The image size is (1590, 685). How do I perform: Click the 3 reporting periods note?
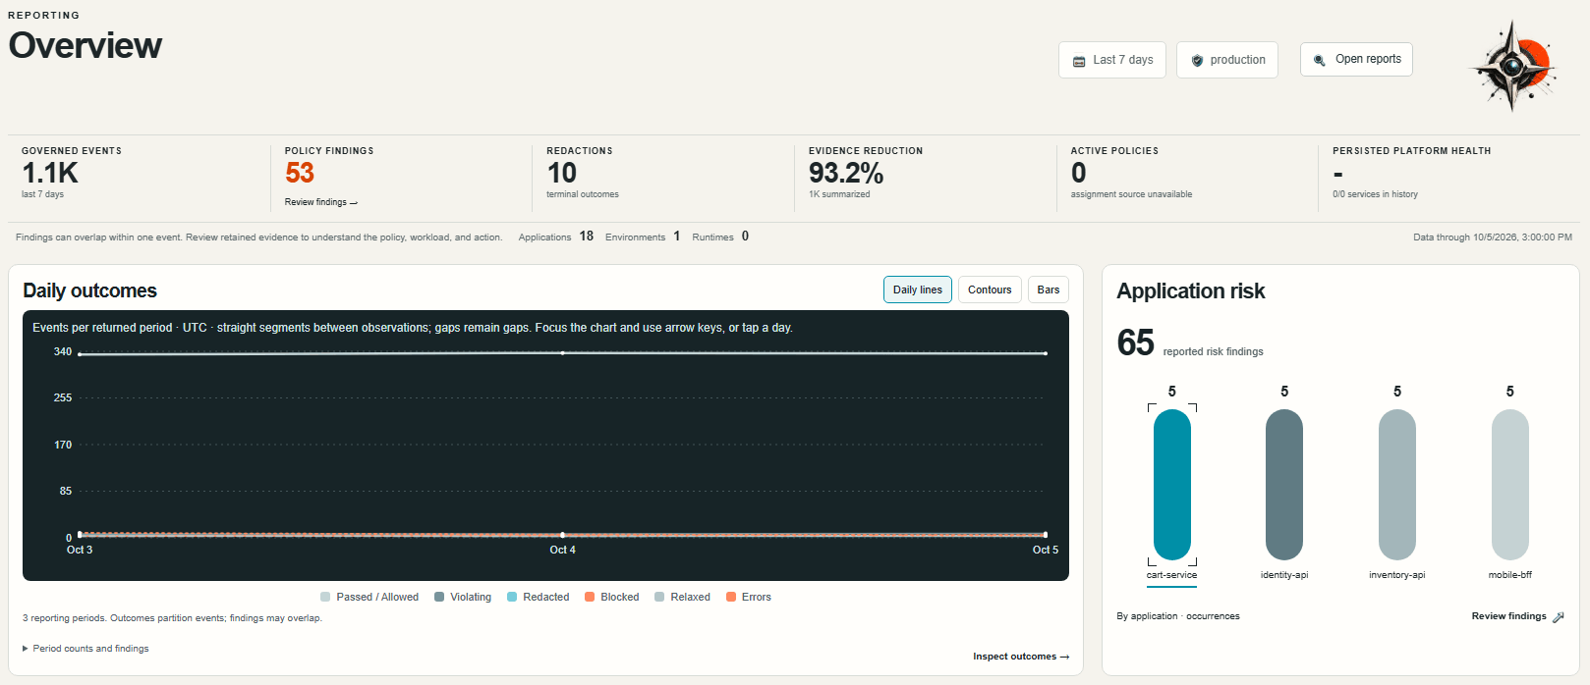[x=172, y=618]
